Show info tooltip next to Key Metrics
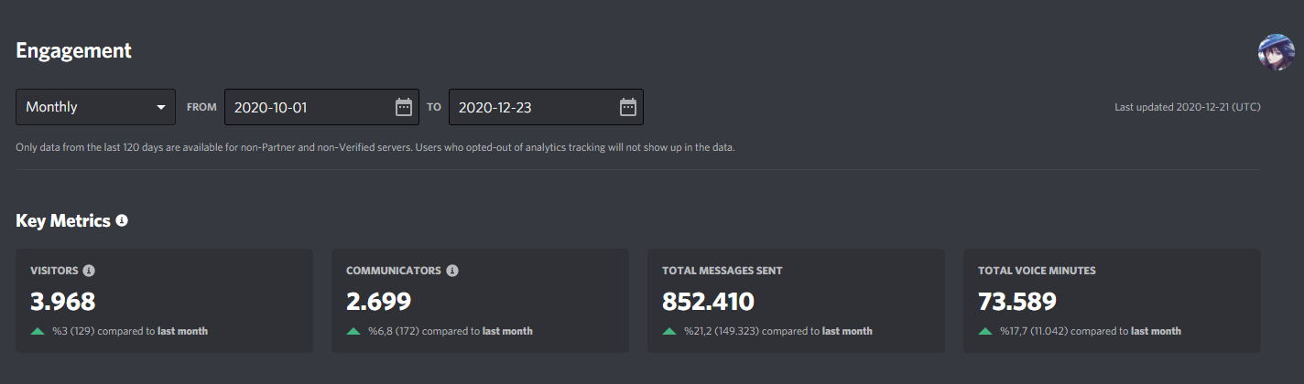1304x384 pixels. tap(122, 220)
